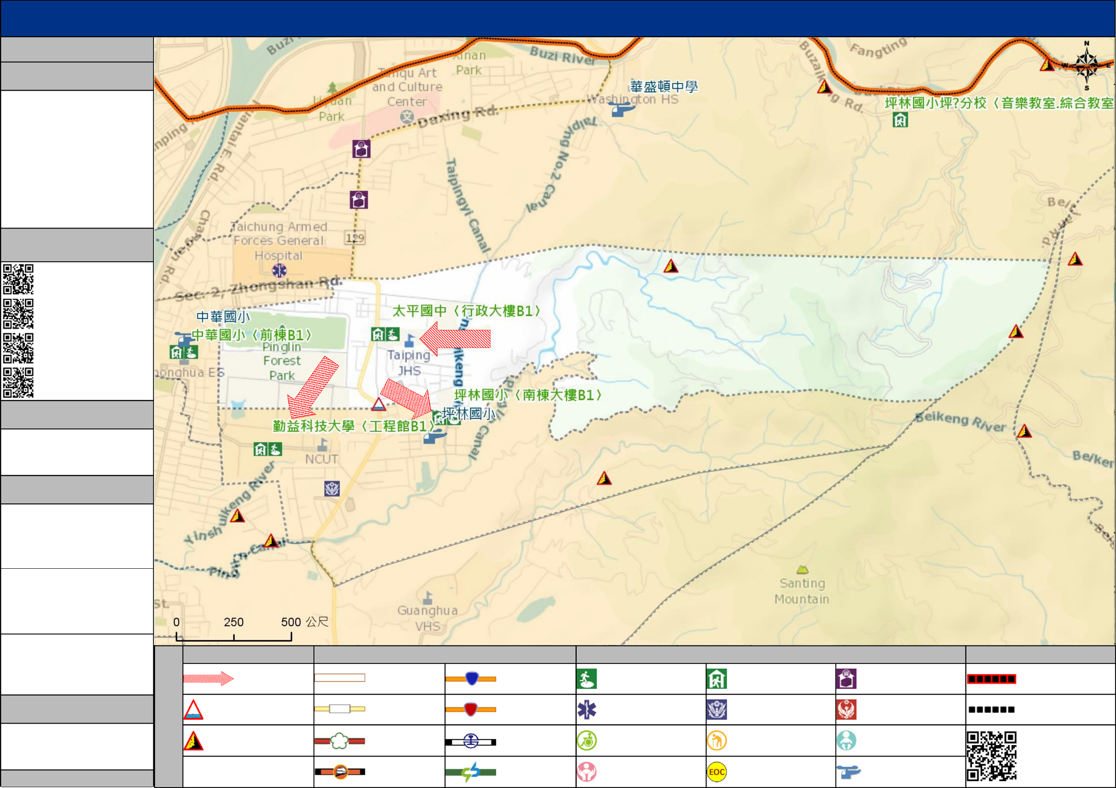The width and height of the screenshot is (1116, 788).
Task: Click the landslide triangle symbol in the legend
Action: [193, 741]
